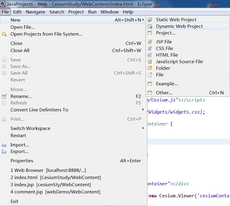Open the Window menu

tap(109, 12)
